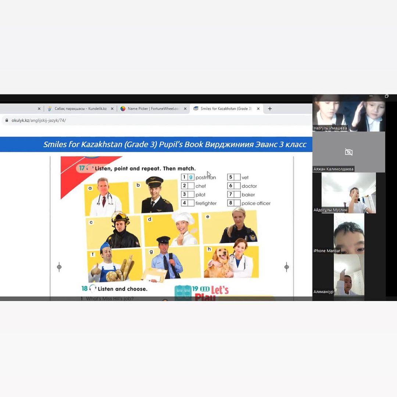Image resolution: width=397 pixels, height=397 pixels.
Task: Click the headphones icon for exercise 17
Action: [x=90, y=168]
